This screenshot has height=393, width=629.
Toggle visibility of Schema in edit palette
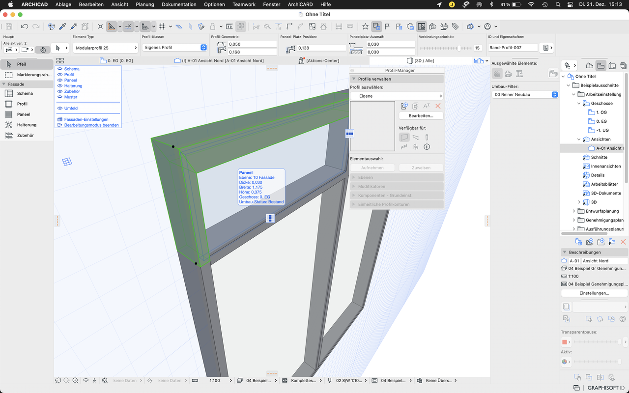pos(60,69)
